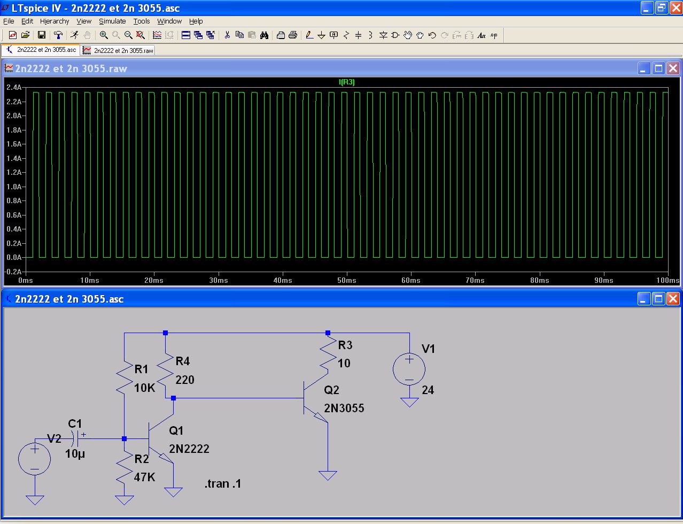Select the resistor component tool
The image size is (683, 524).
[346, 35]
